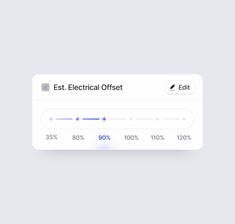
Task: Click track segment between 90% and 100% dots
Action: tap(117, 119)
